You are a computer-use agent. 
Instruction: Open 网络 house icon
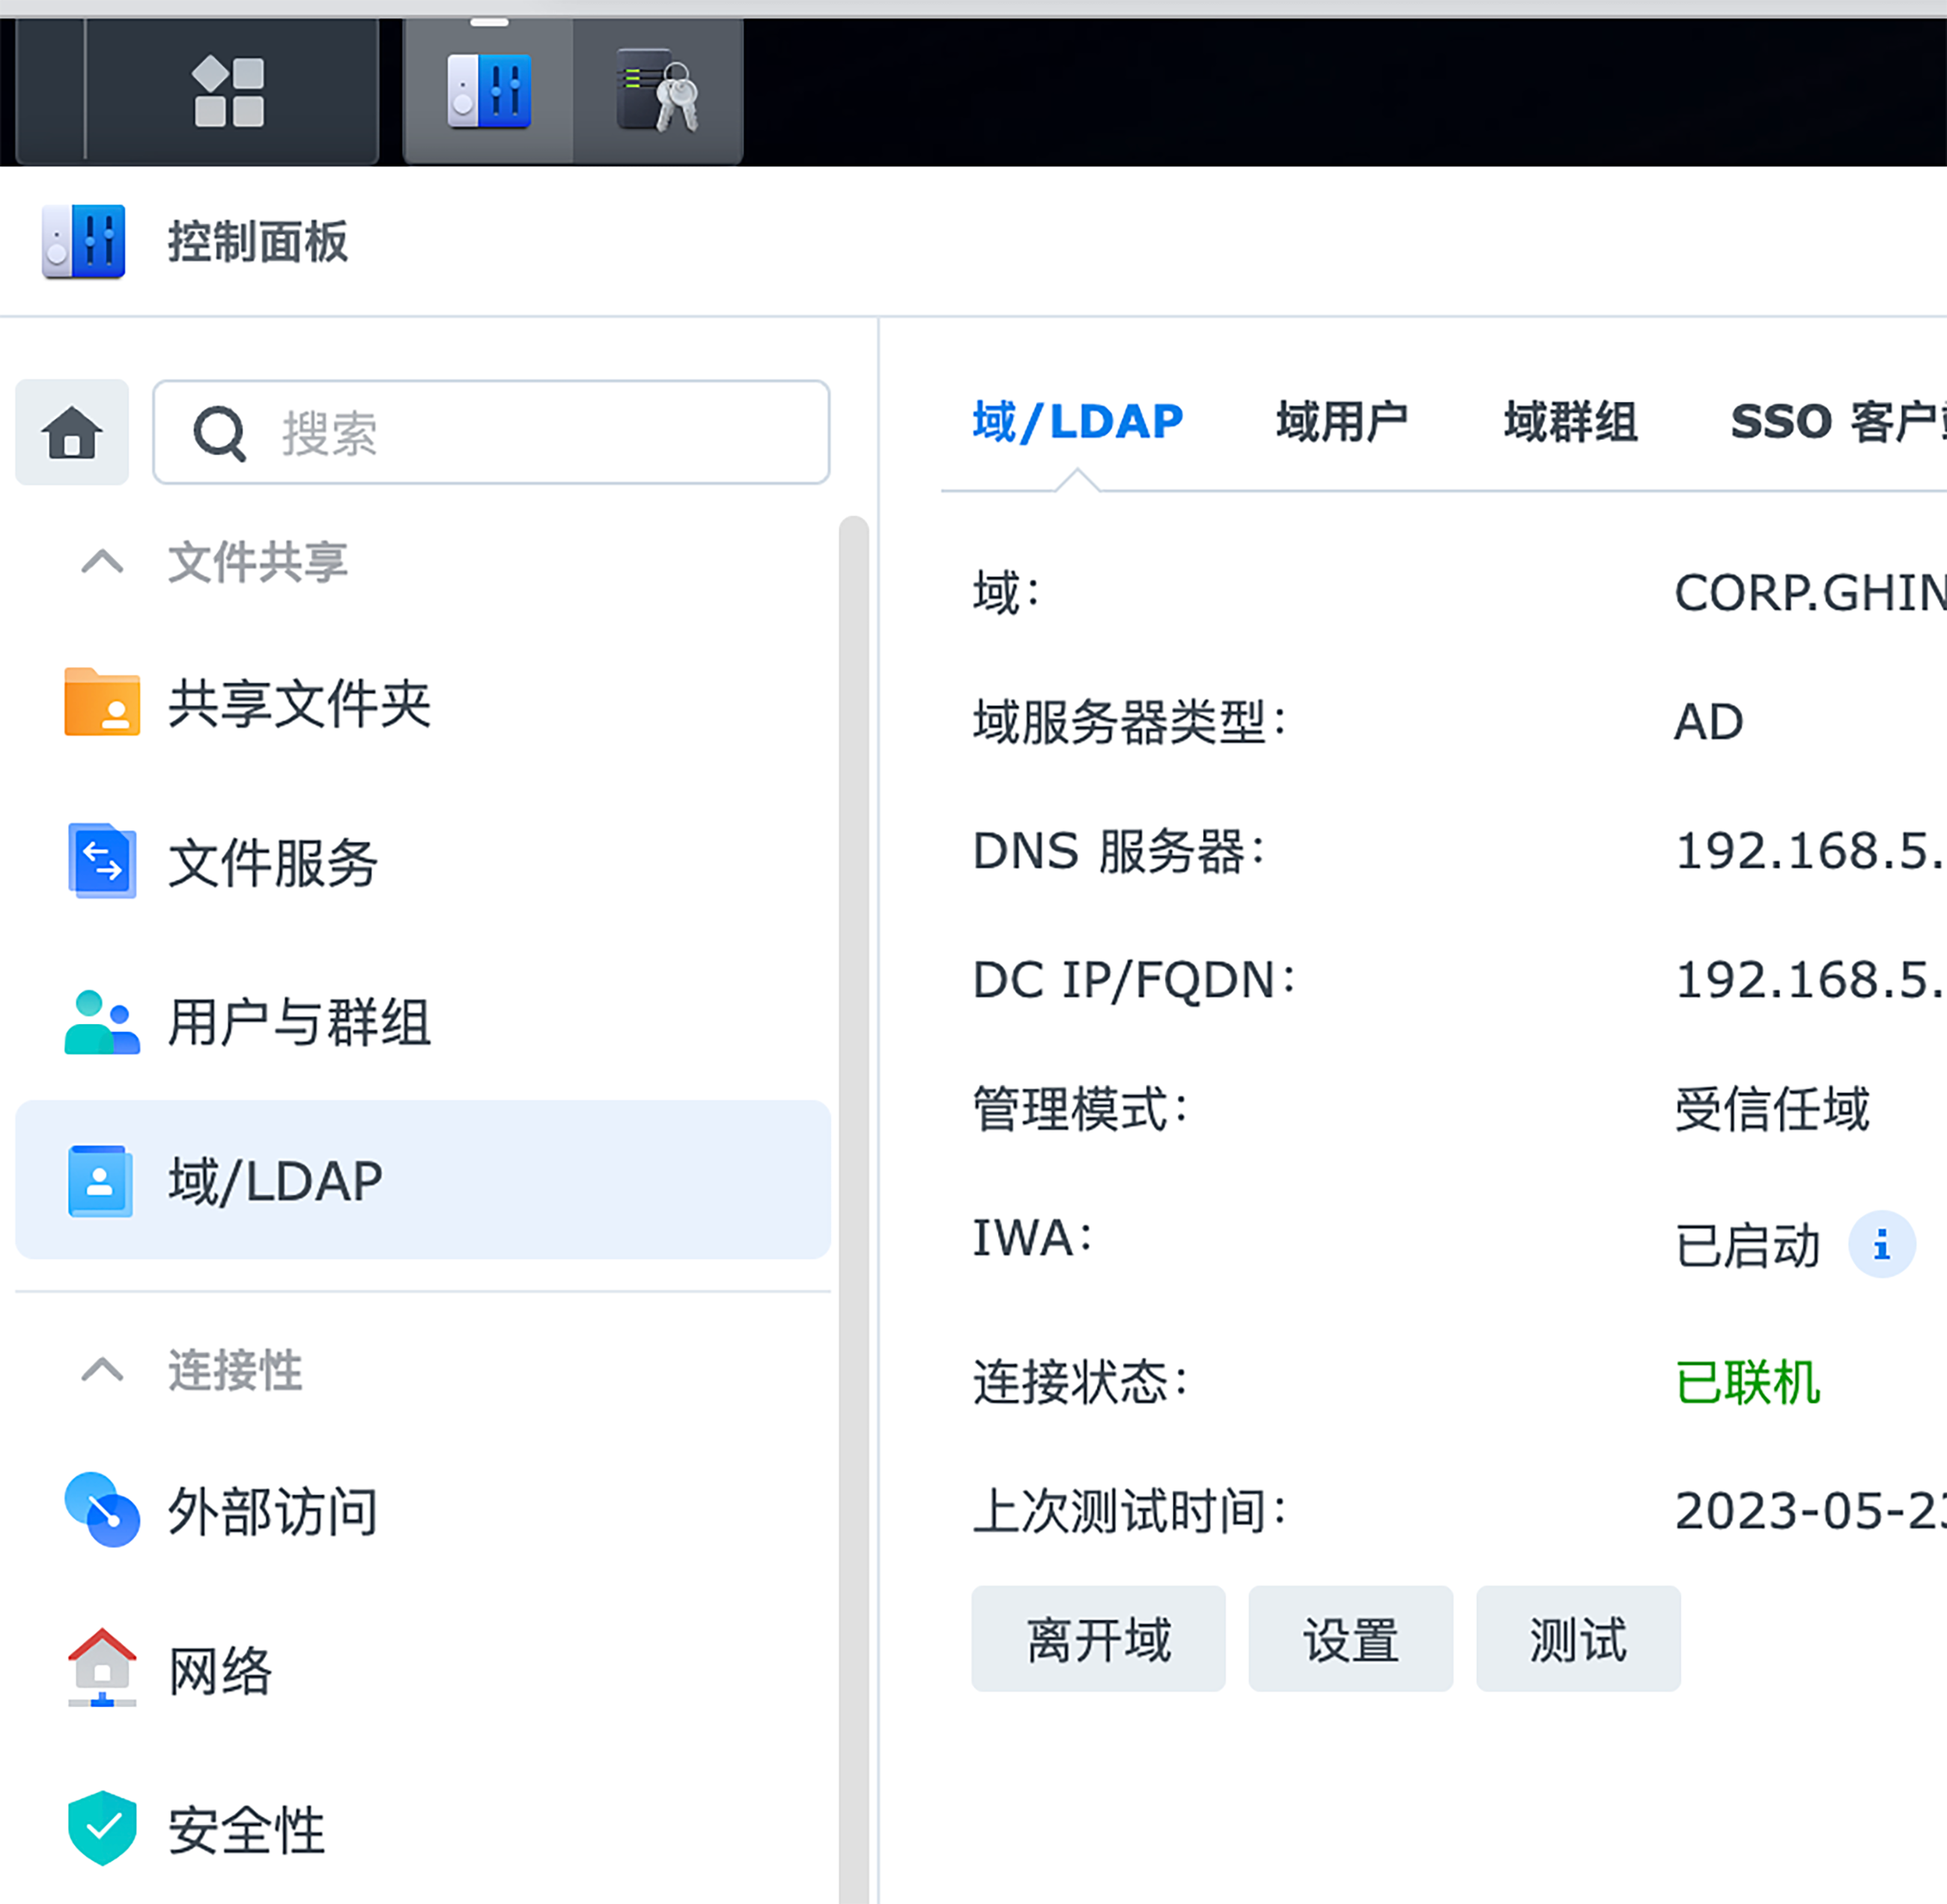(102, 1669)
